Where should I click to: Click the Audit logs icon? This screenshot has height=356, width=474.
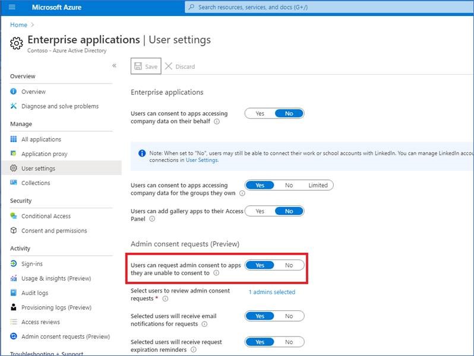pyautogui.click(x=14, y=293)
